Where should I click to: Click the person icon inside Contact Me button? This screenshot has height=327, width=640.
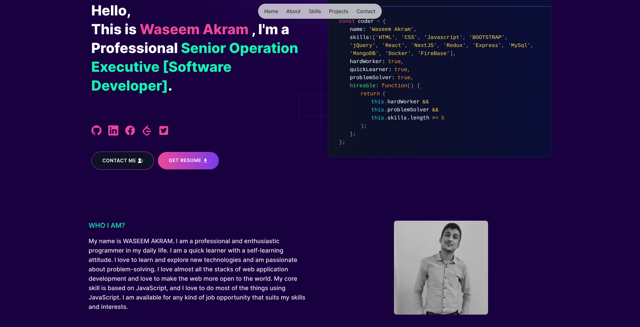pos(140,161)
